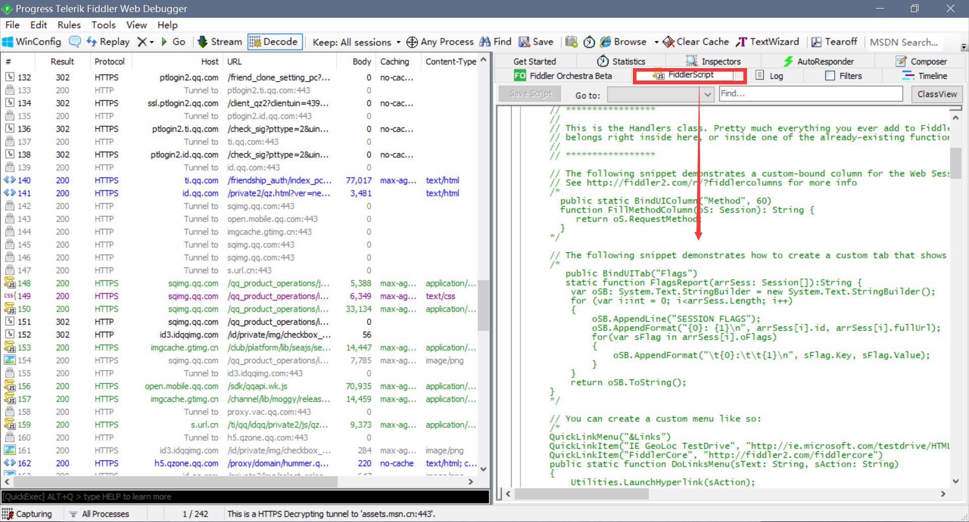The image size is (969, 522).
Task: Sort sessions by Protocol column header
Action: click(110, 62)
